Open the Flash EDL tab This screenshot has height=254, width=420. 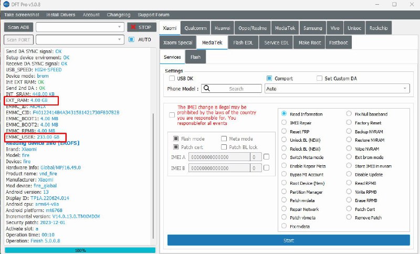[x=243, y=43]
